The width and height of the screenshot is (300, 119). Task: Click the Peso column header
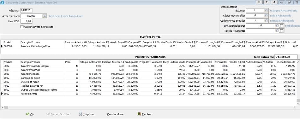(x=72, y=62)
